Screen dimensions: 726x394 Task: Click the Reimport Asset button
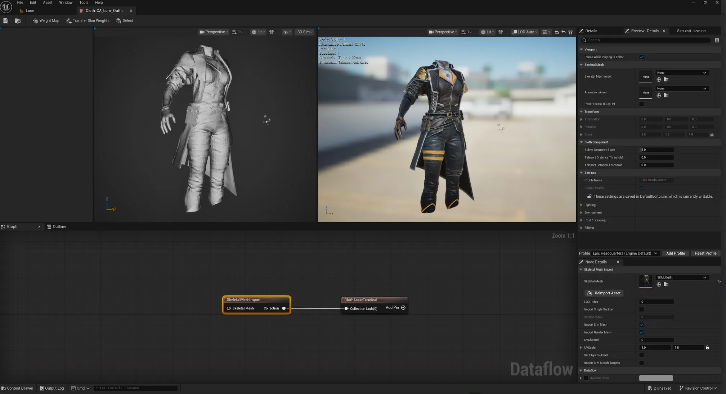pos(604,293)
